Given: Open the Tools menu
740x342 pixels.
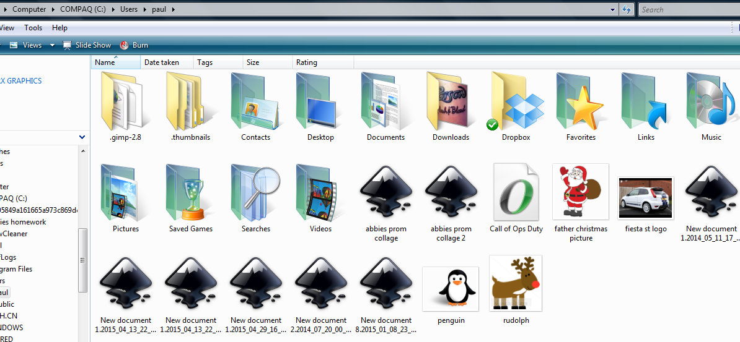Looking at the screenshot, I should pos(33,28).
